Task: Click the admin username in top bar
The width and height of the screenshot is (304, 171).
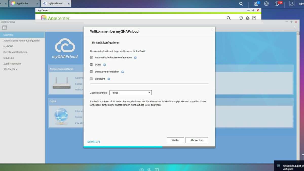Action: (301, 4)
